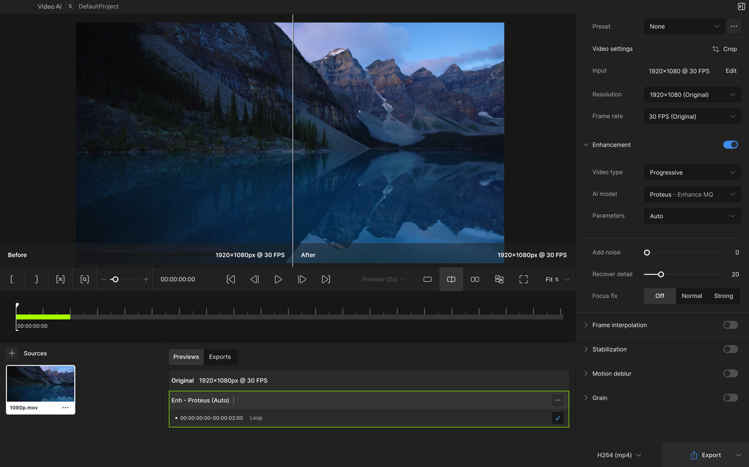Click the set trim-in point icon
The height and width of the screenshot is (467, 749).
pyautogui.click(x=12, y=279)
